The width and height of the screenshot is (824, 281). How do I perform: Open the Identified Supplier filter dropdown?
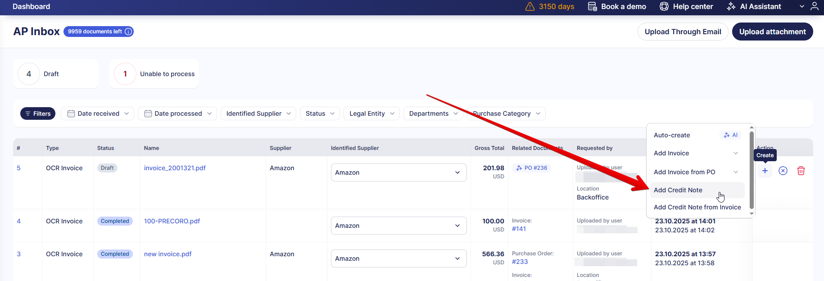click(258, 113)
